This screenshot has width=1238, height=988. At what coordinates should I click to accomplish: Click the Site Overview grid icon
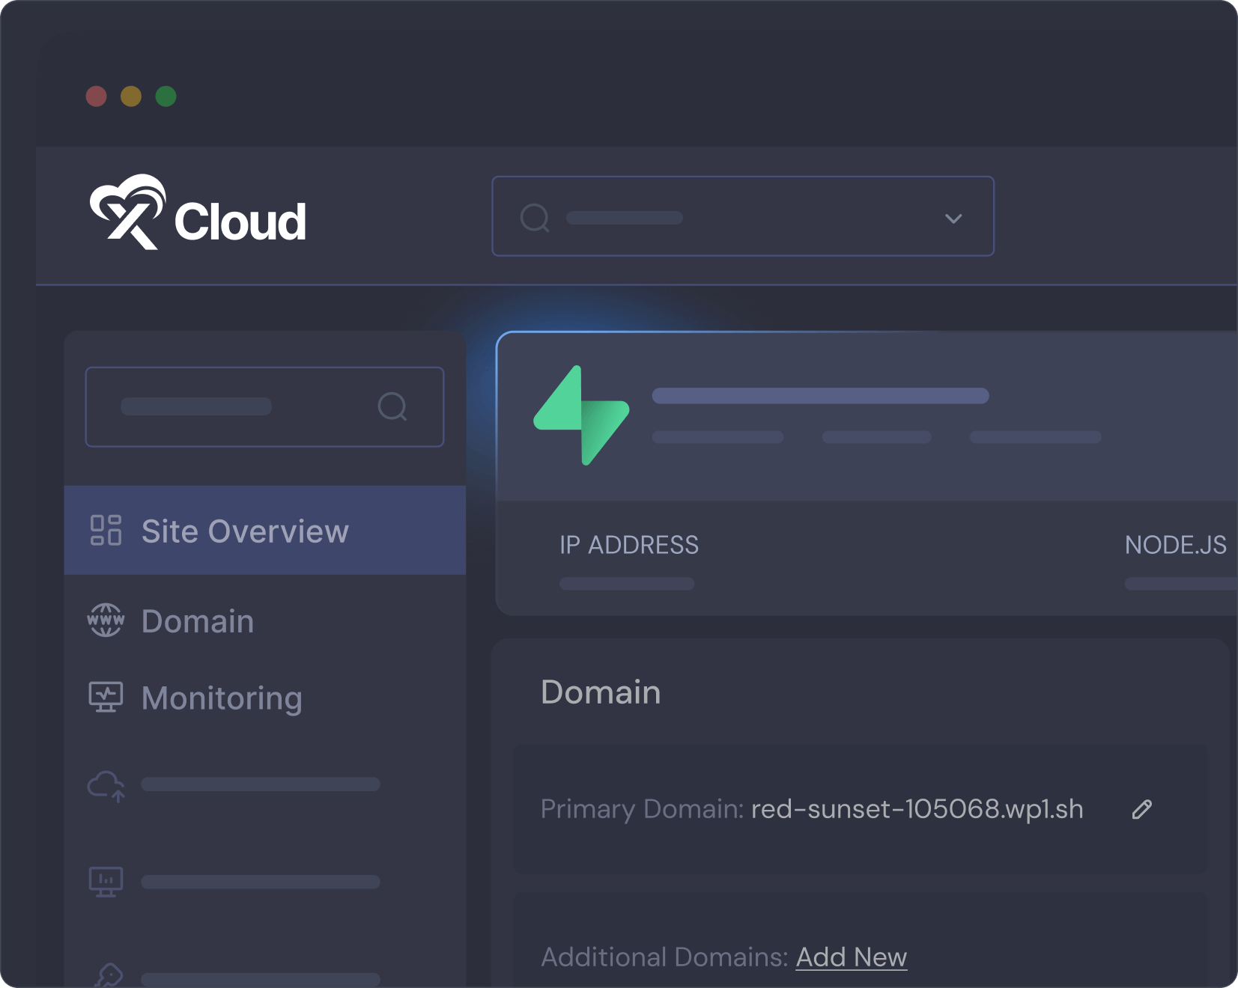click(x=106, y=531)
